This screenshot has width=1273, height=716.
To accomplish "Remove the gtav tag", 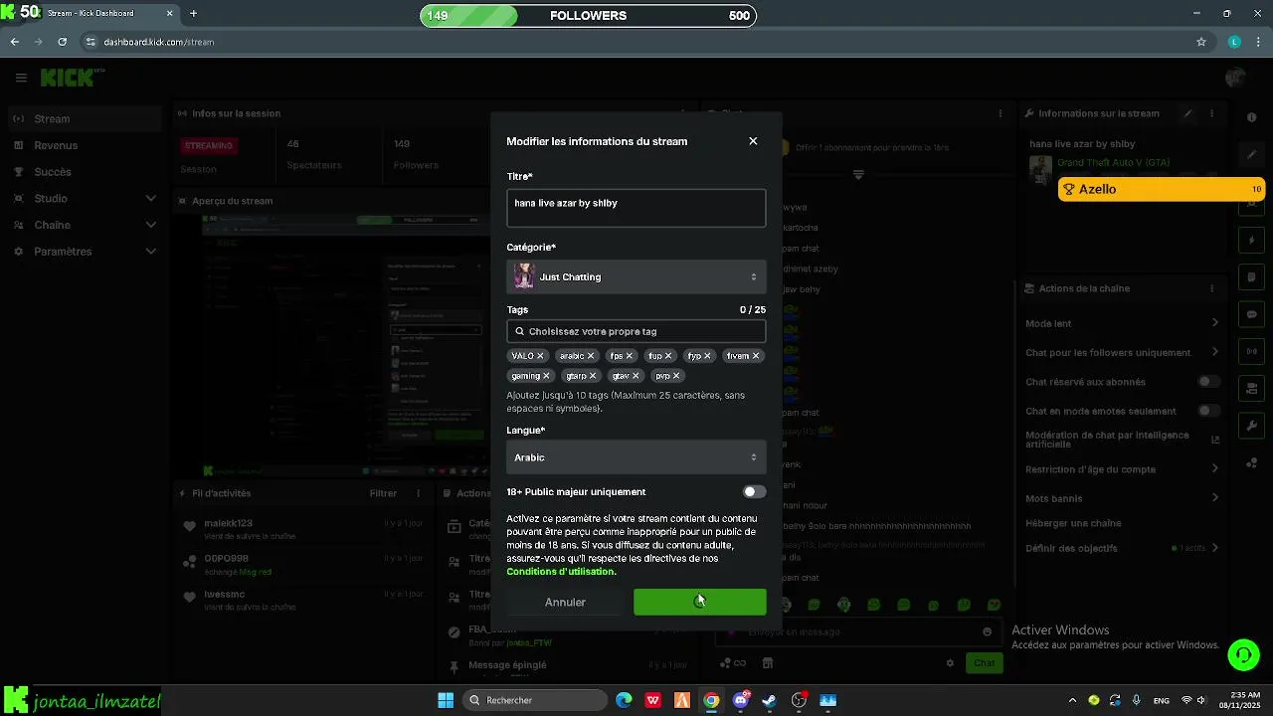I will [636, 376].
